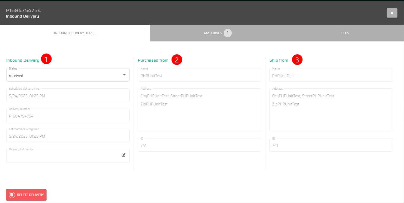The width and height of the screenshot is (404, 203).
Task: Click the Delivery number field
Action: (68, 116)
